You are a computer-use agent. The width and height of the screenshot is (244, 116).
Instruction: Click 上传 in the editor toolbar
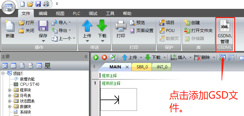pos(129,58)
